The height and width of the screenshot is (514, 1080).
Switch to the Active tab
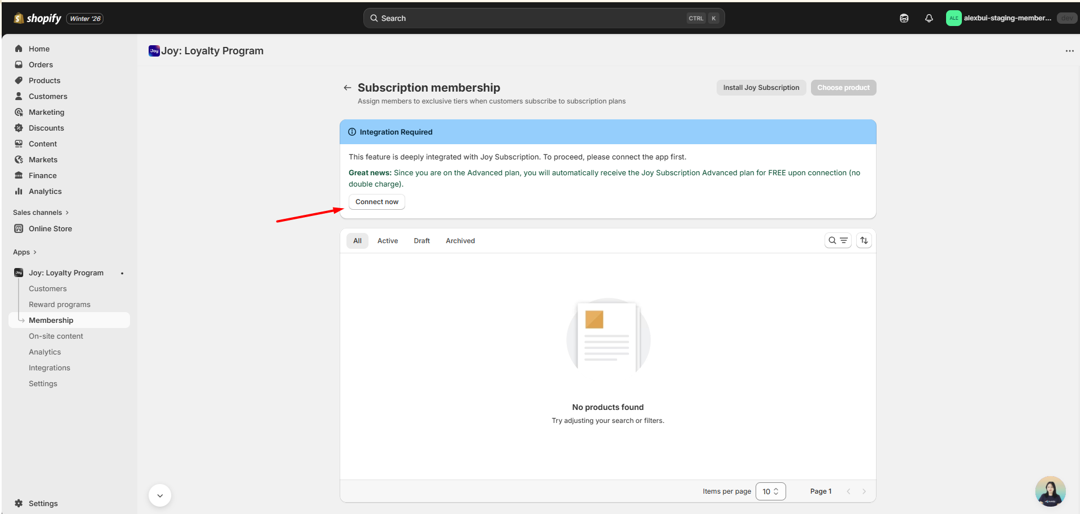point(388,241)
